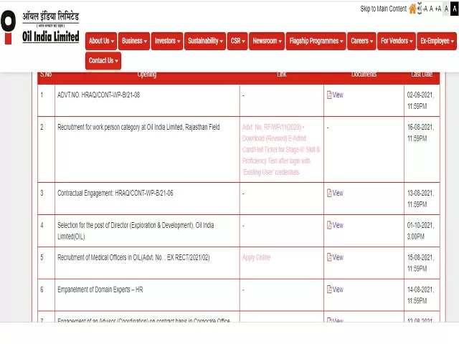The width and height of the screenshot is (459, 344).
Task: Click the orange Home icon
Action: [x=412, y=9]
